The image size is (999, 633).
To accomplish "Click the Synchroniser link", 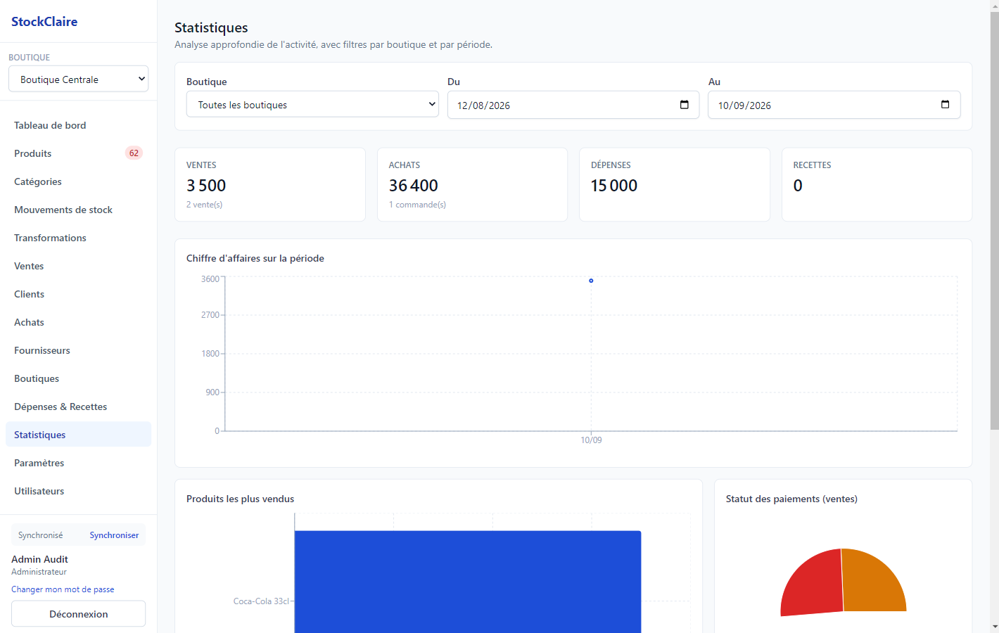I will coord(114,535).
